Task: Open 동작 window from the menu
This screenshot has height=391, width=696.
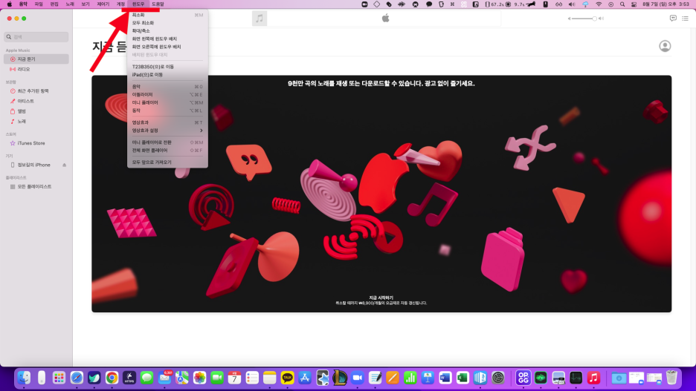Action: coord(167,111)
